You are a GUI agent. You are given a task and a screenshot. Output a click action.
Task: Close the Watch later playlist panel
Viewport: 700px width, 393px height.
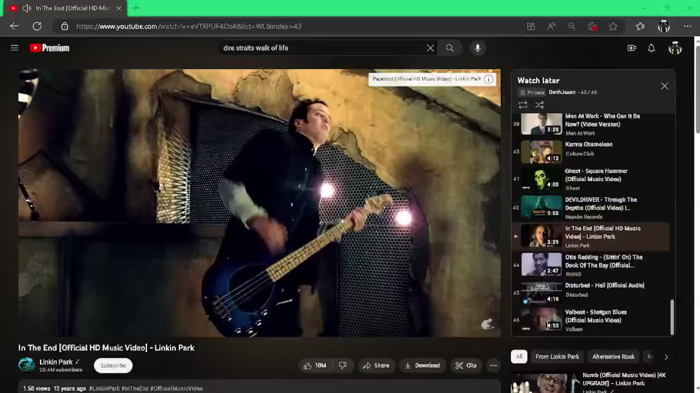click(664, 86)
